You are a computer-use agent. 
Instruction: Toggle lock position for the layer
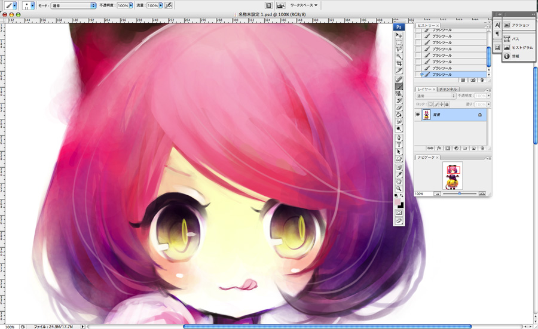tap(442, 104)
